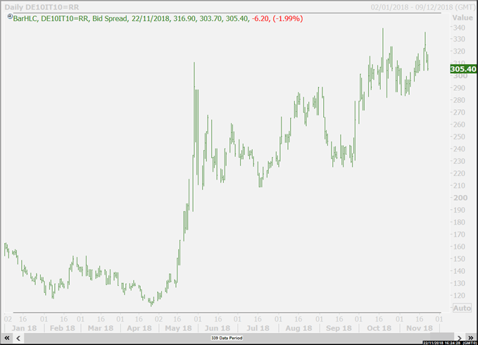The image size is (478, 345).
Task: Click the 316.90 high value in legend
Action: coord(184,18)
